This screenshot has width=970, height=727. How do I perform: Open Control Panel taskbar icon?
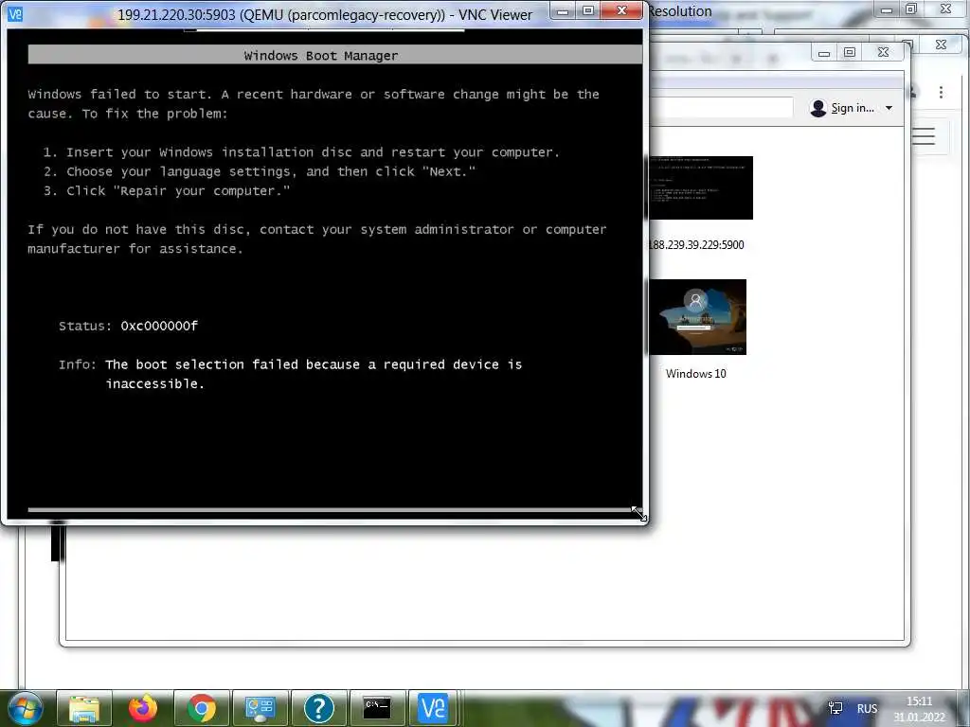point(260,708)
